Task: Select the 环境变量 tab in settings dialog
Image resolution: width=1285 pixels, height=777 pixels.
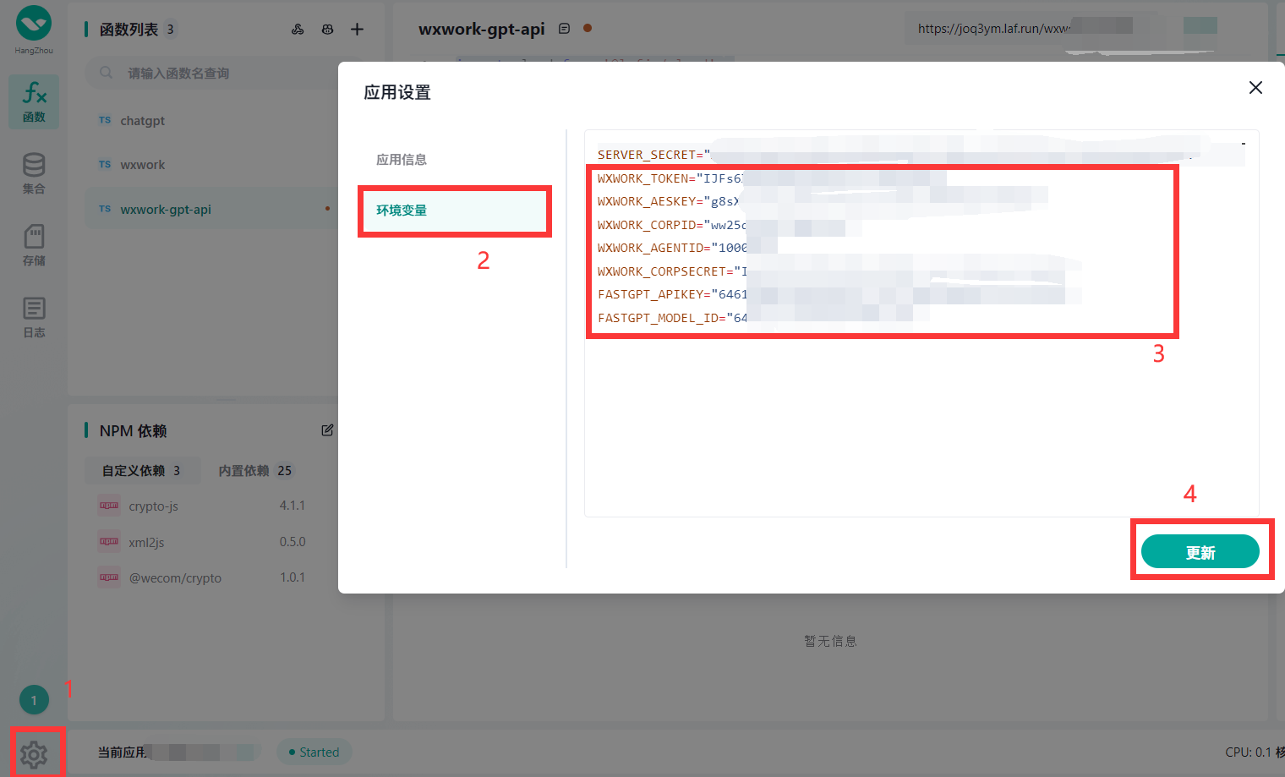Action: pyautogui.click(x=455, y=211)
